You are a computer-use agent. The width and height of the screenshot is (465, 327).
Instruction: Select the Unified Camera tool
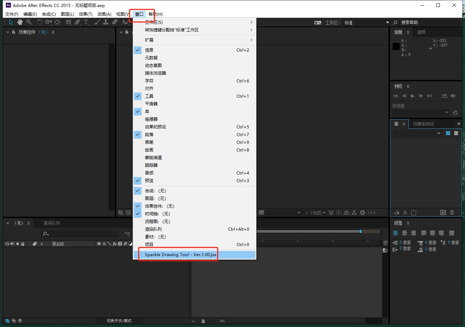(x=49, y=22)
